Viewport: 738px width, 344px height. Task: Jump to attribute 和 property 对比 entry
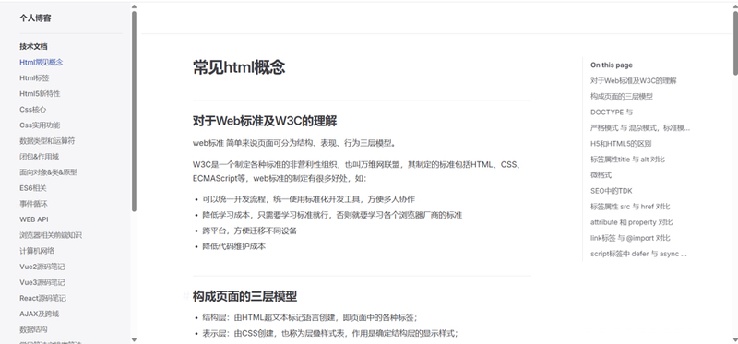(x=632, y=222)
